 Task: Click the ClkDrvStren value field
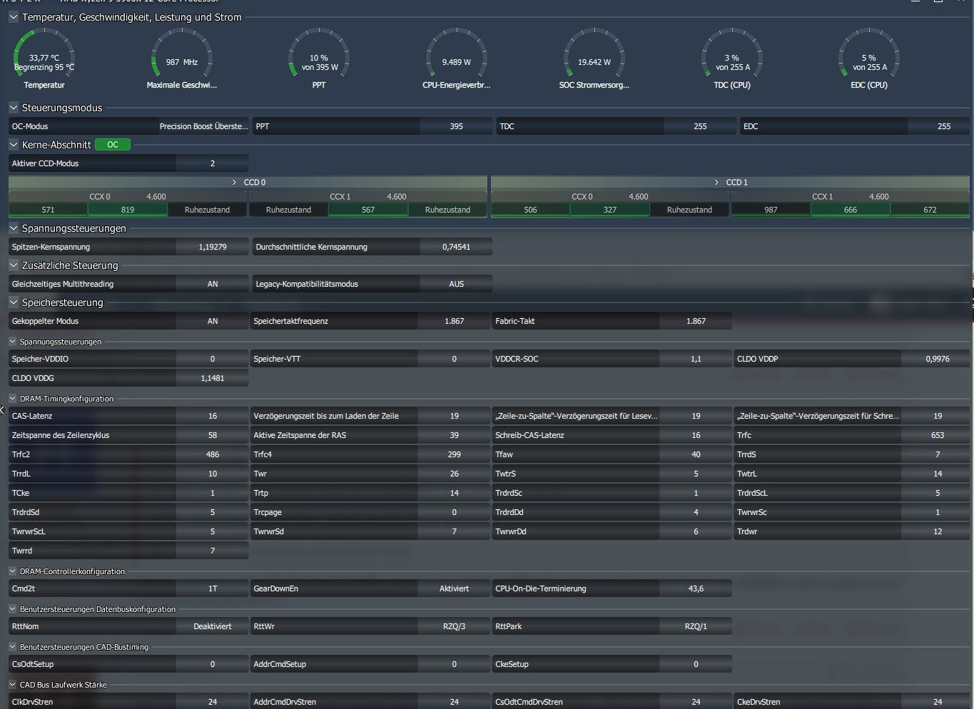point(213,701)
